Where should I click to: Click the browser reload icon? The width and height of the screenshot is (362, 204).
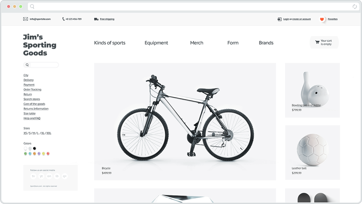355,7
